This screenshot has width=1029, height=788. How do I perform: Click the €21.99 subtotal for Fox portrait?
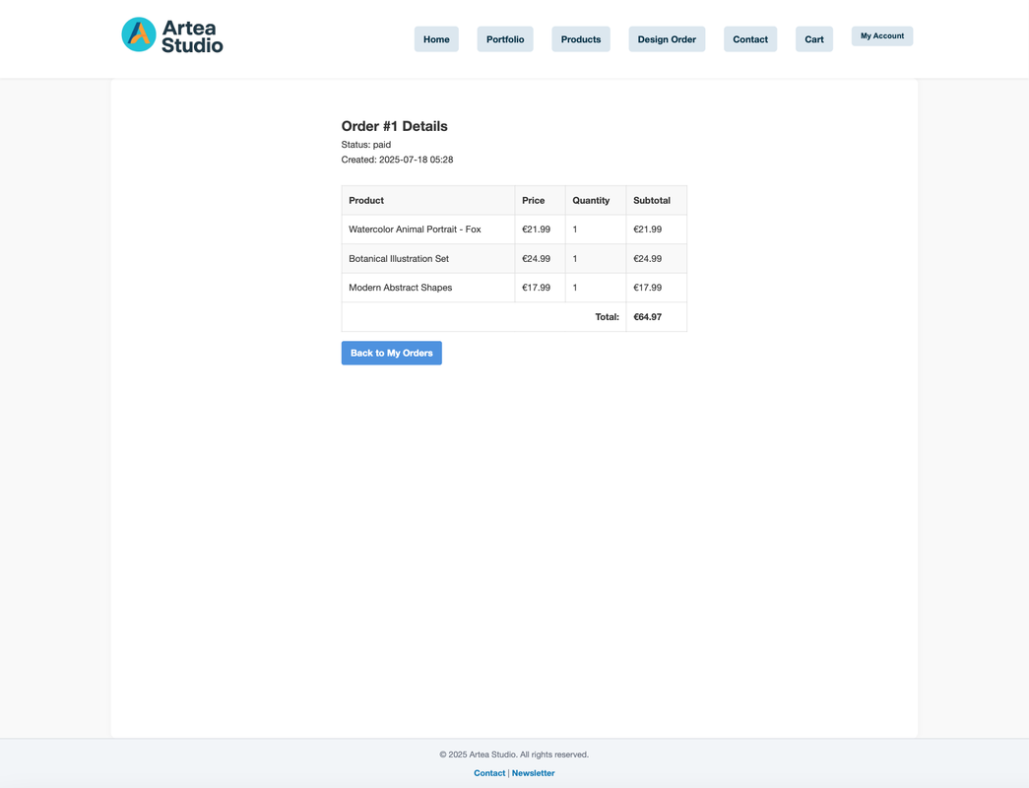pyautogui.click(x=656, y=230)
